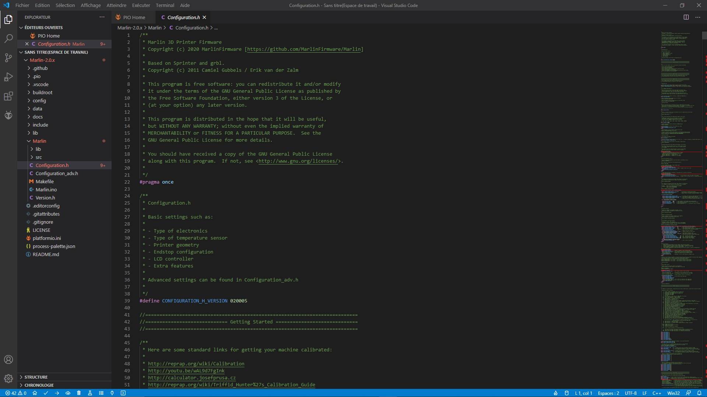Change language mode C++
This screenshot has height=397, width=707.
click(x=657, y=393)
